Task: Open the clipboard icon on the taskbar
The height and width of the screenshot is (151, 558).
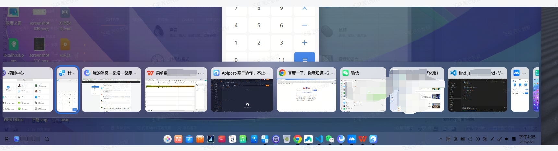Action: 6,139
